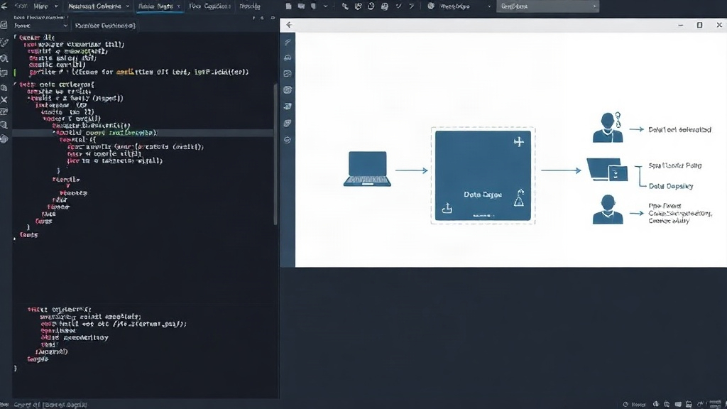727x409 pixels.
Task: Click the open folder icon beside the file icon
Action: point(301,6)
